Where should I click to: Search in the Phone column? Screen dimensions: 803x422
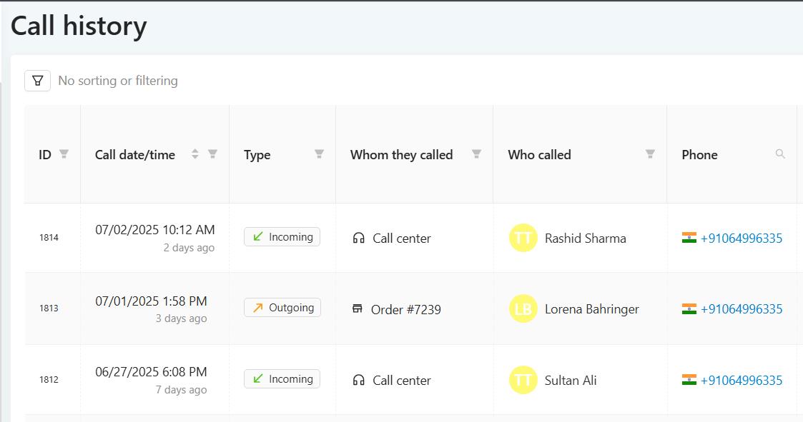click(x=780, y=154)
